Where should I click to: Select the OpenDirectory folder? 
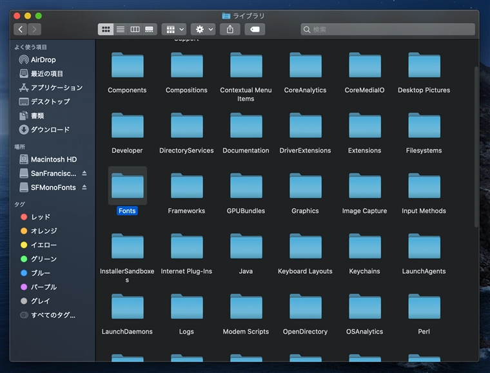[306, 307]
